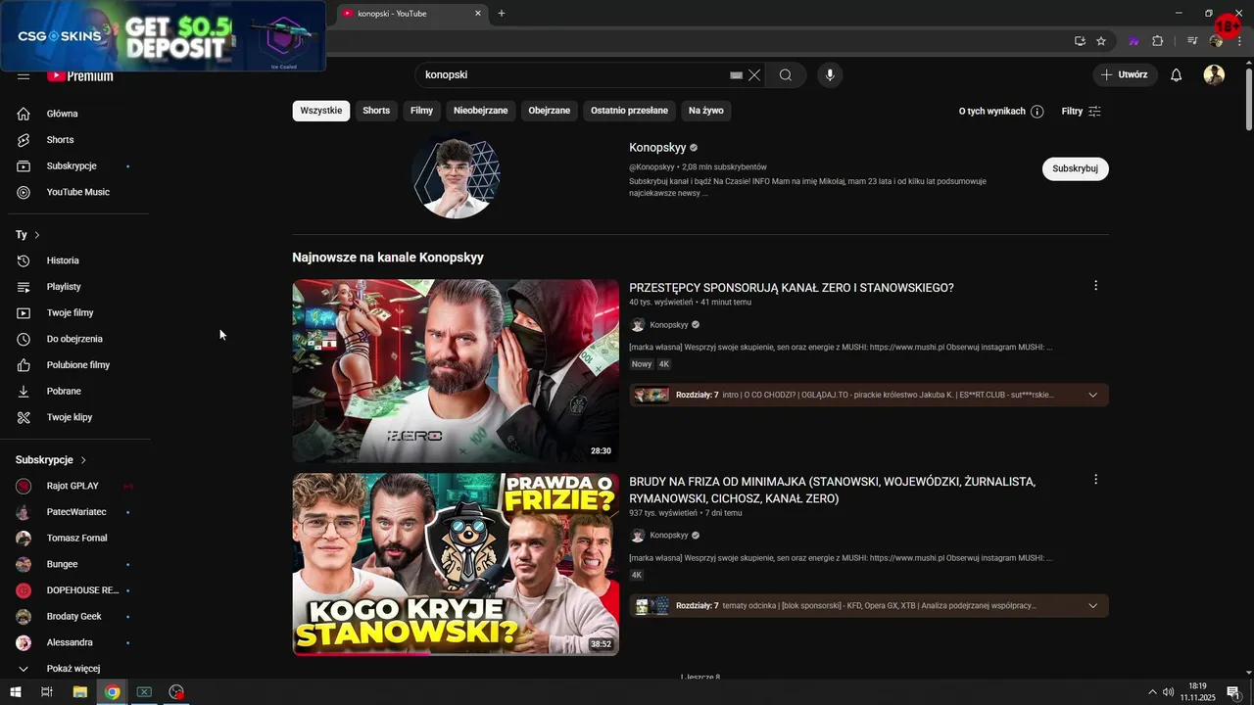Open Filtry search filters
The image size is (1254, 705).
pos(1082,112)
